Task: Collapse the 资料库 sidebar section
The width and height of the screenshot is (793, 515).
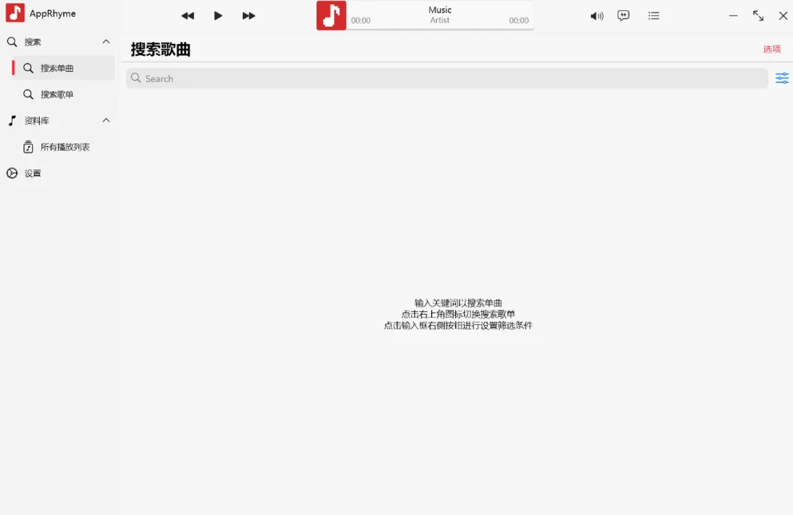Action: [106, 120]
